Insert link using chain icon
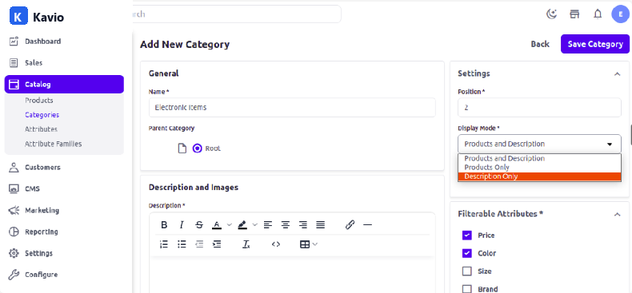Viewport: 632px width, 293px height. [350, 224]
